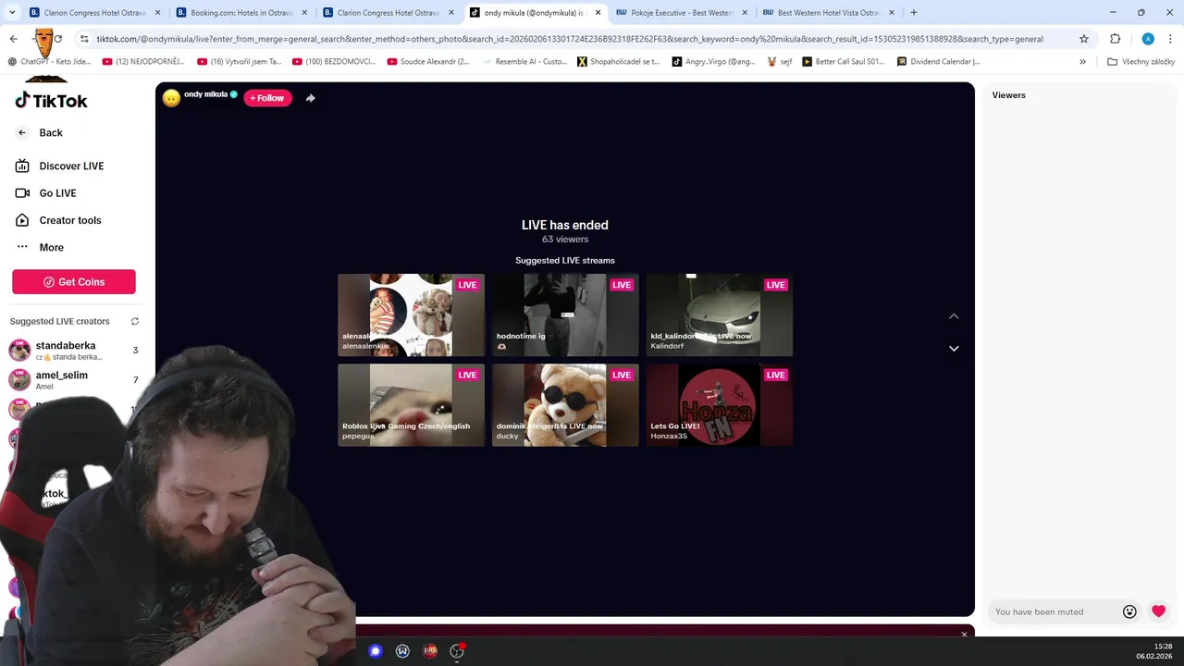The width and height of the screenshot is (1184, 666).
Task: Click ondy mikula's profile avatar
Action: click(171, 98)
